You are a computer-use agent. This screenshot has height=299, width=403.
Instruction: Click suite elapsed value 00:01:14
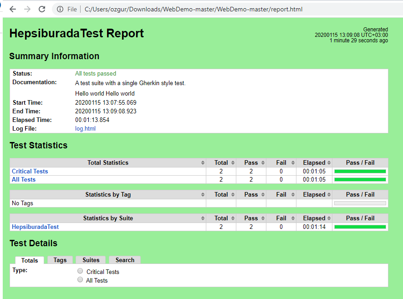[x=314, y=227]
